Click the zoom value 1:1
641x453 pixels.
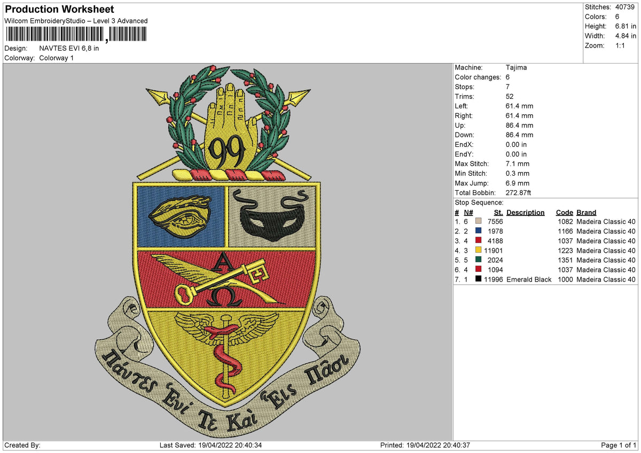tap(620, 45)
